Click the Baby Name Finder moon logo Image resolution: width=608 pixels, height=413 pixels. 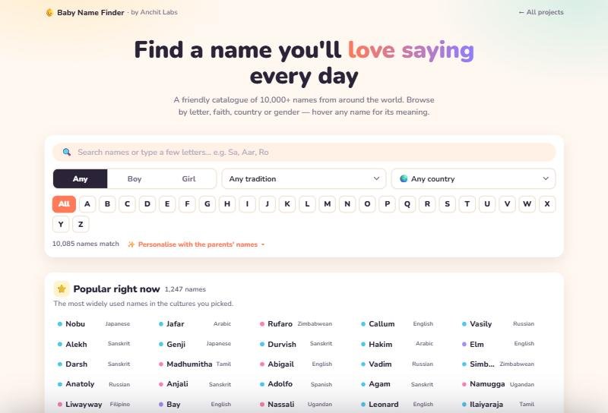[49, 13]
